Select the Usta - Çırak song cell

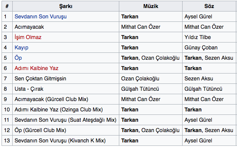coord(66,89)
